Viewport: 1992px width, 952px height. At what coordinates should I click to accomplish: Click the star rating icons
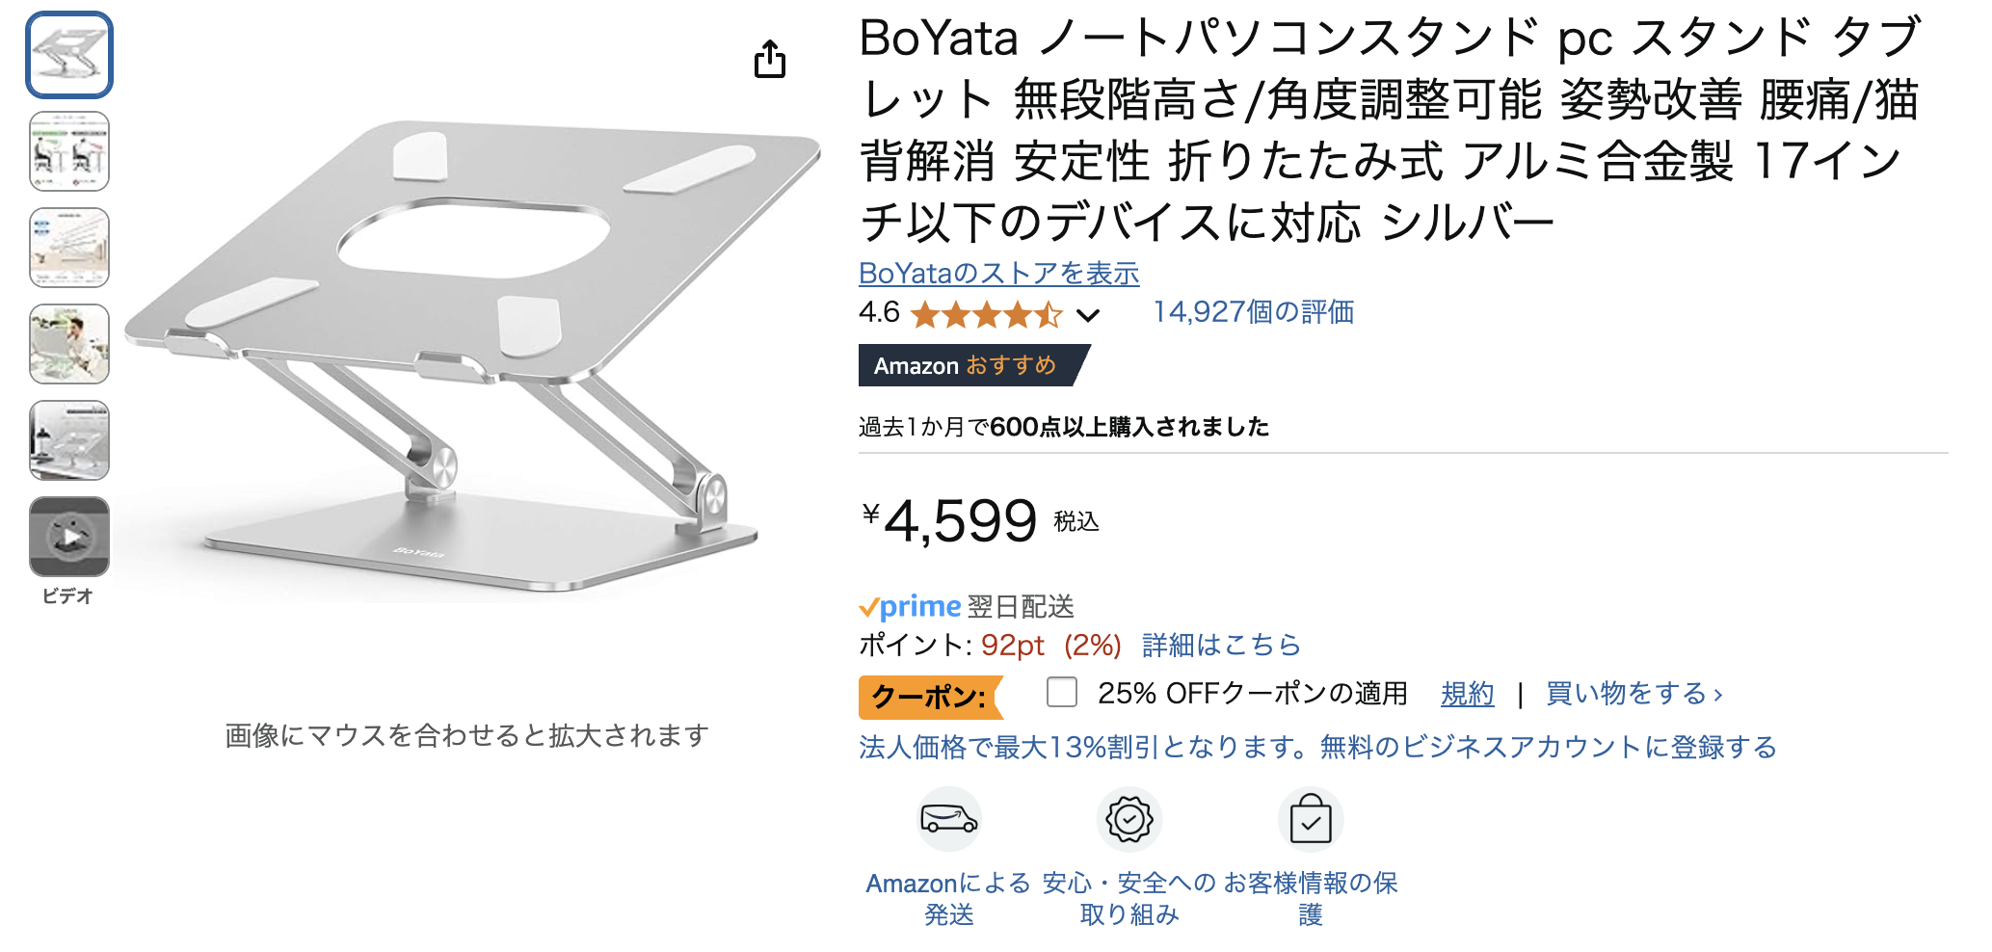[985, 314]
